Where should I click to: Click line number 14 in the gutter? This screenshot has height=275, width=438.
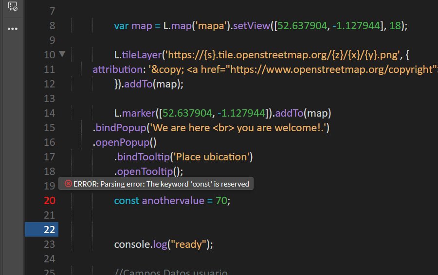click(50, 113)
